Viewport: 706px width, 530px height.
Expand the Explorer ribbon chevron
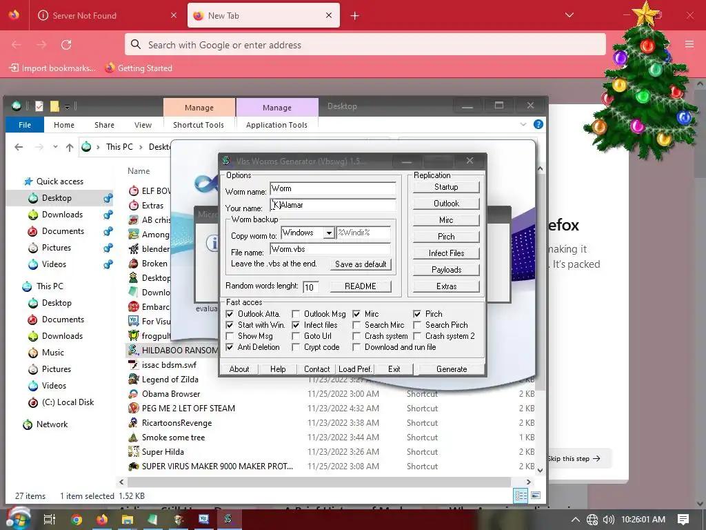(x=523, y=124)
